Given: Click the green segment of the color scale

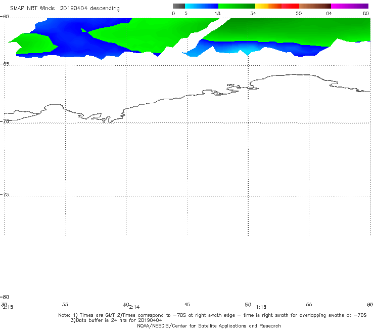Looking at the screenshot, I should point(237,6).
